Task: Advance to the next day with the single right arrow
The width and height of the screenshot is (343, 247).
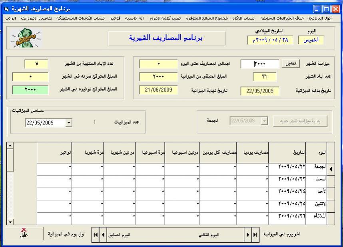Action: pyautogui.click(x=248, y=235)
